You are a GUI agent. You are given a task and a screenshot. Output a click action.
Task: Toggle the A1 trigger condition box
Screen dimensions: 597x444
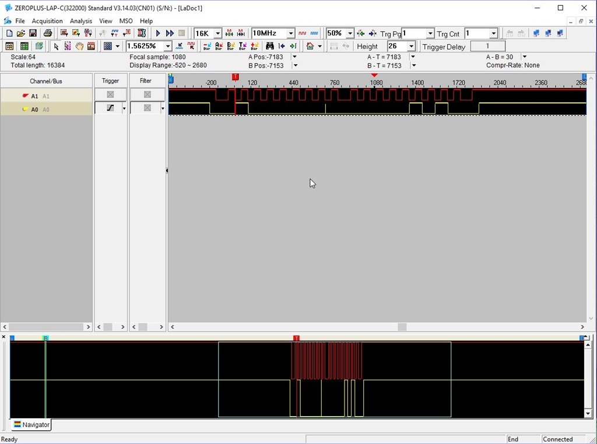[110, 94]
